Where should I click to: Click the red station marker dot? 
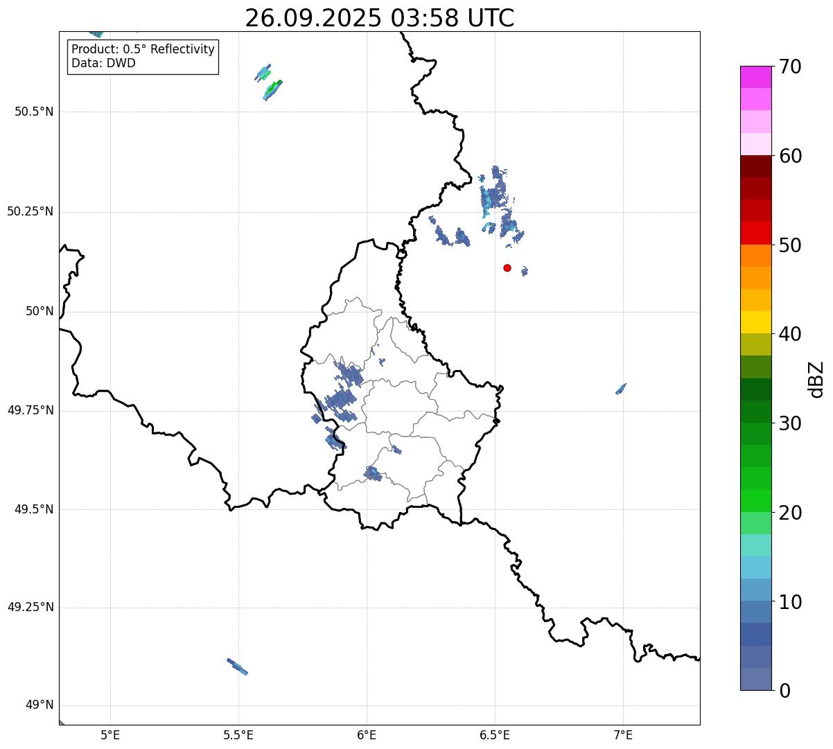[x=507, y=267]
